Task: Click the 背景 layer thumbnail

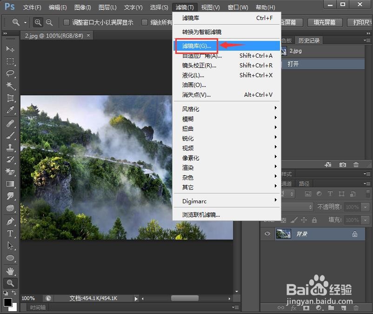Action: coord(283,234)
